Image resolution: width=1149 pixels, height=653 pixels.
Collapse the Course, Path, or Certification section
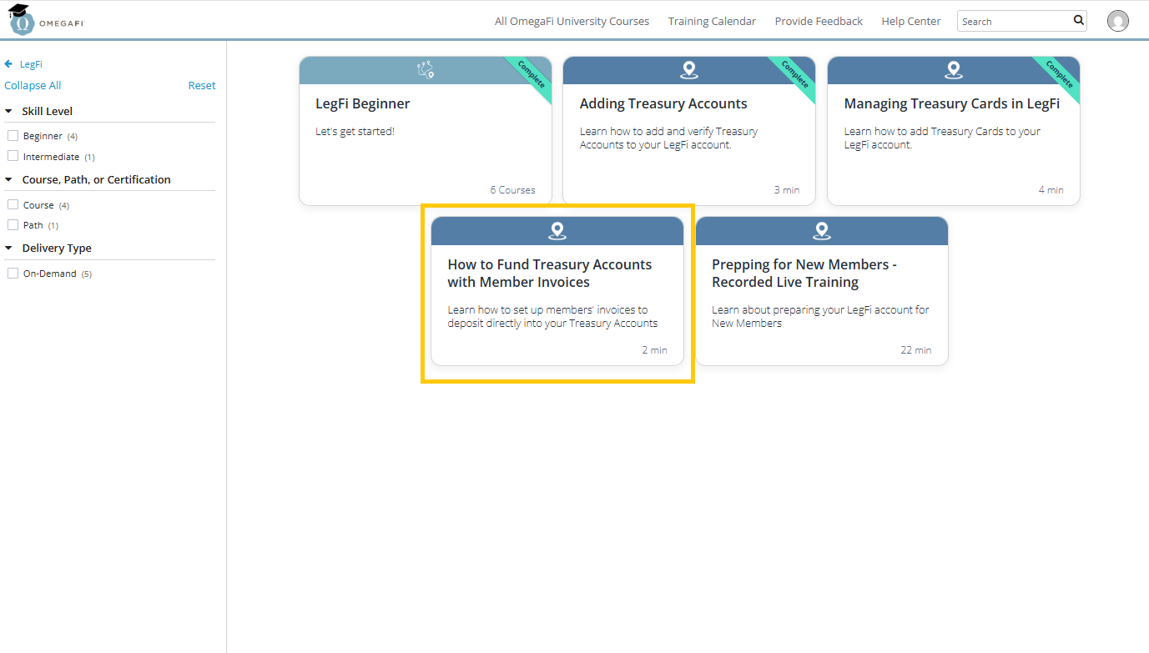point(8,179)
